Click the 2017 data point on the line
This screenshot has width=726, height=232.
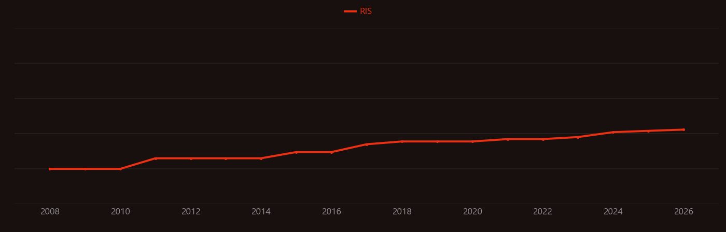367,144
